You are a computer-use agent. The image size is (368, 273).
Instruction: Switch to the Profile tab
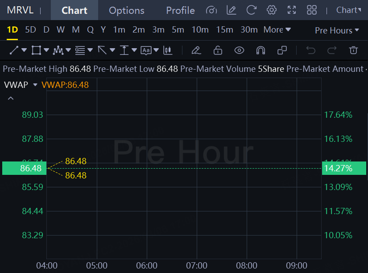coord(180,11)
